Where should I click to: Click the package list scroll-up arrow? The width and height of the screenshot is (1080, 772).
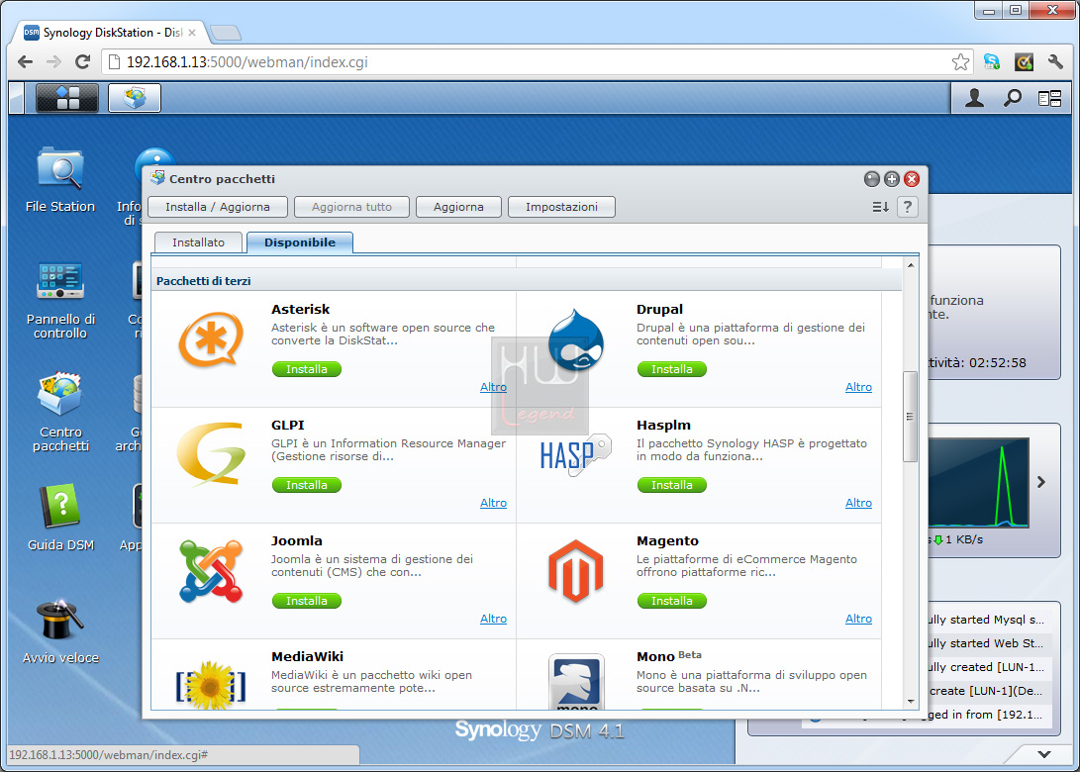coord(911,265)
